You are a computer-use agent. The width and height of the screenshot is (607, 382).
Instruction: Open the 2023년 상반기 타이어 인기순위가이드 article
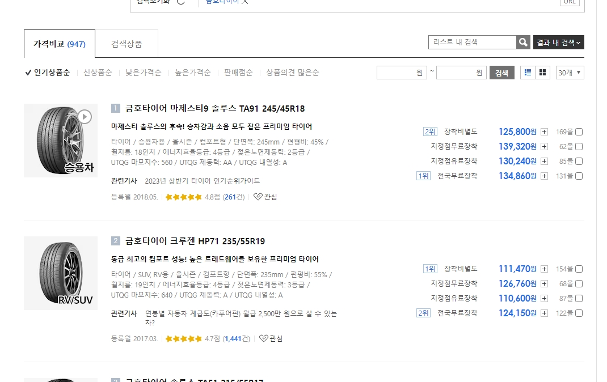[202, 181]
